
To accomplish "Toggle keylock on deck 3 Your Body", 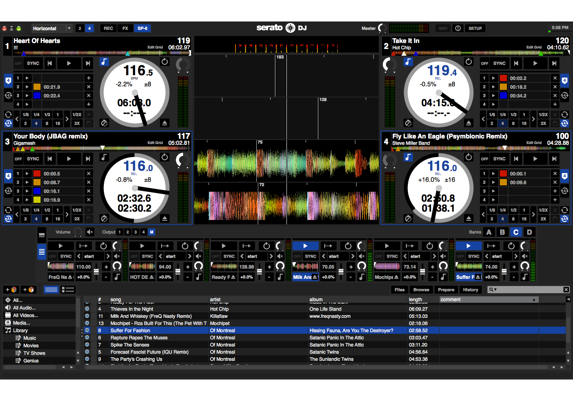I will [104, 157].
